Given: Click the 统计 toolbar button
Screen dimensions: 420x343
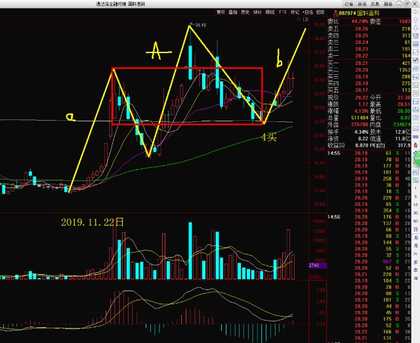Looking at the screenshot, I should (257, 12).
